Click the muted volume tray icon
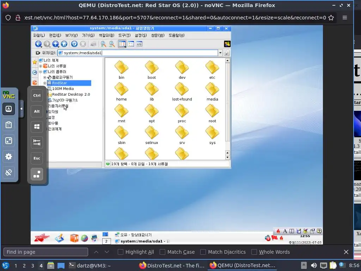Image resolution: width=361 pixels, height=271 pixels. 268,238
